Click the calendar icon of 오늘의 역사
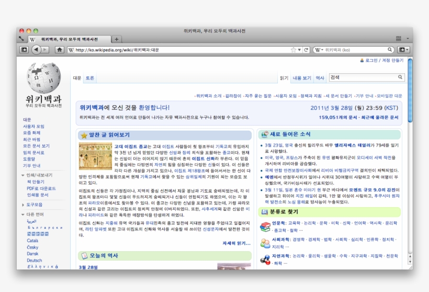Screen dimensions: 429x292 [84, 255]
